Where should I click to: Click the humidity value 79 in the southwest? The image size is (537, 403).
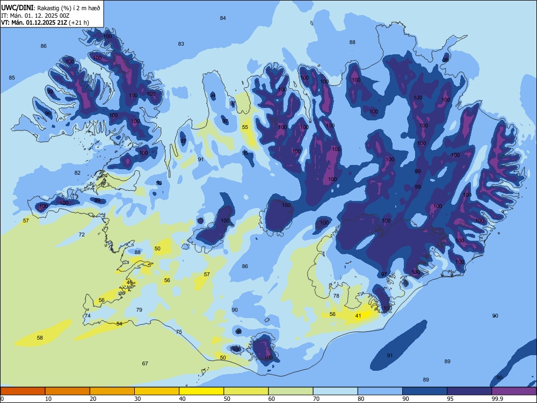click(x=139, y=310)
